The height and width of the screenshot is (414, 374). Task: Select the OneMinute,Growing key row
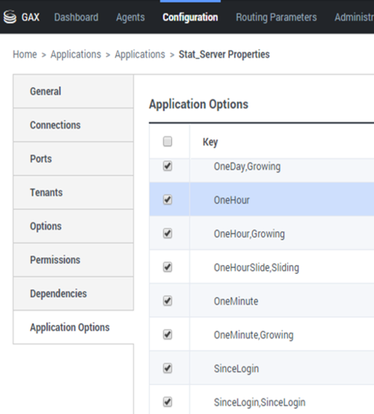262,335
